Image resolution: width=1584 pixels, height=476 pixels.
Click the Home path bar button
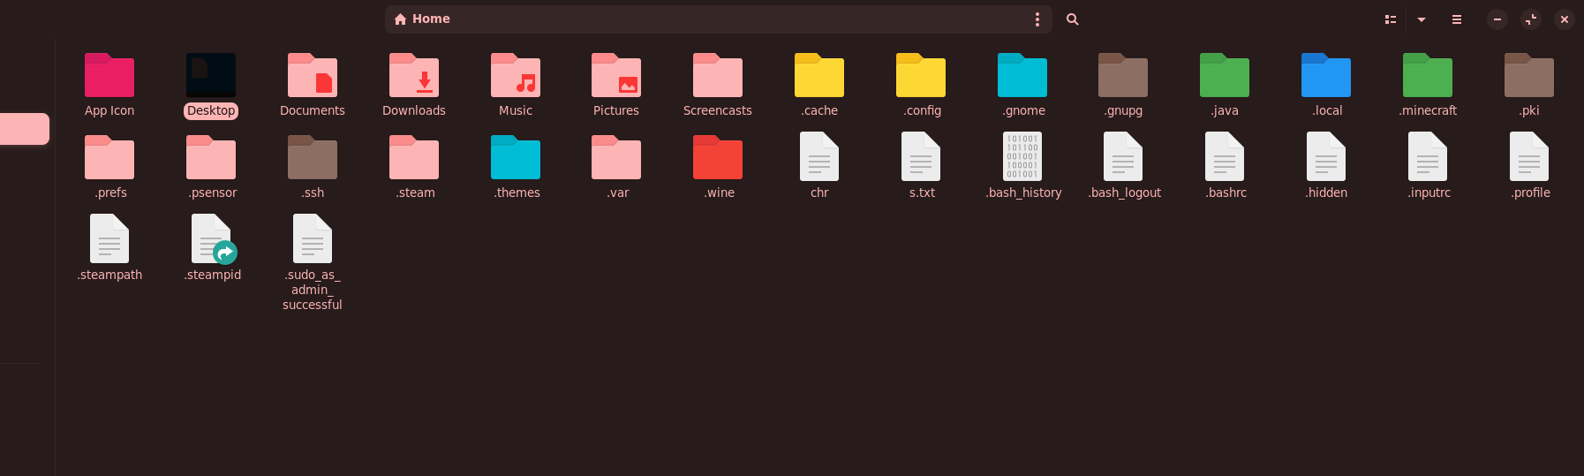click(x=423, y=19)
